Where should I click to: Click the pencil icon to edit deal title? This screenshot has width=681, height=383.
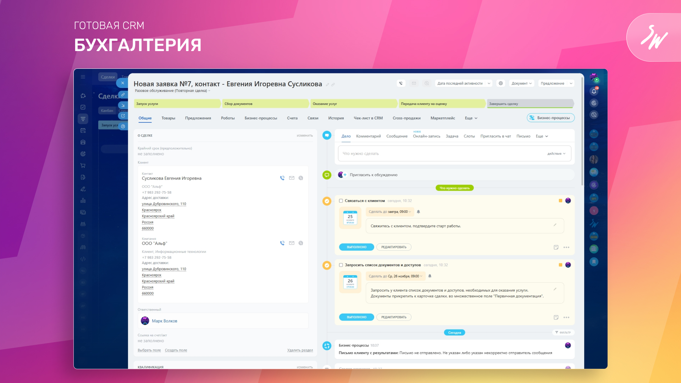tap(327, 85)
